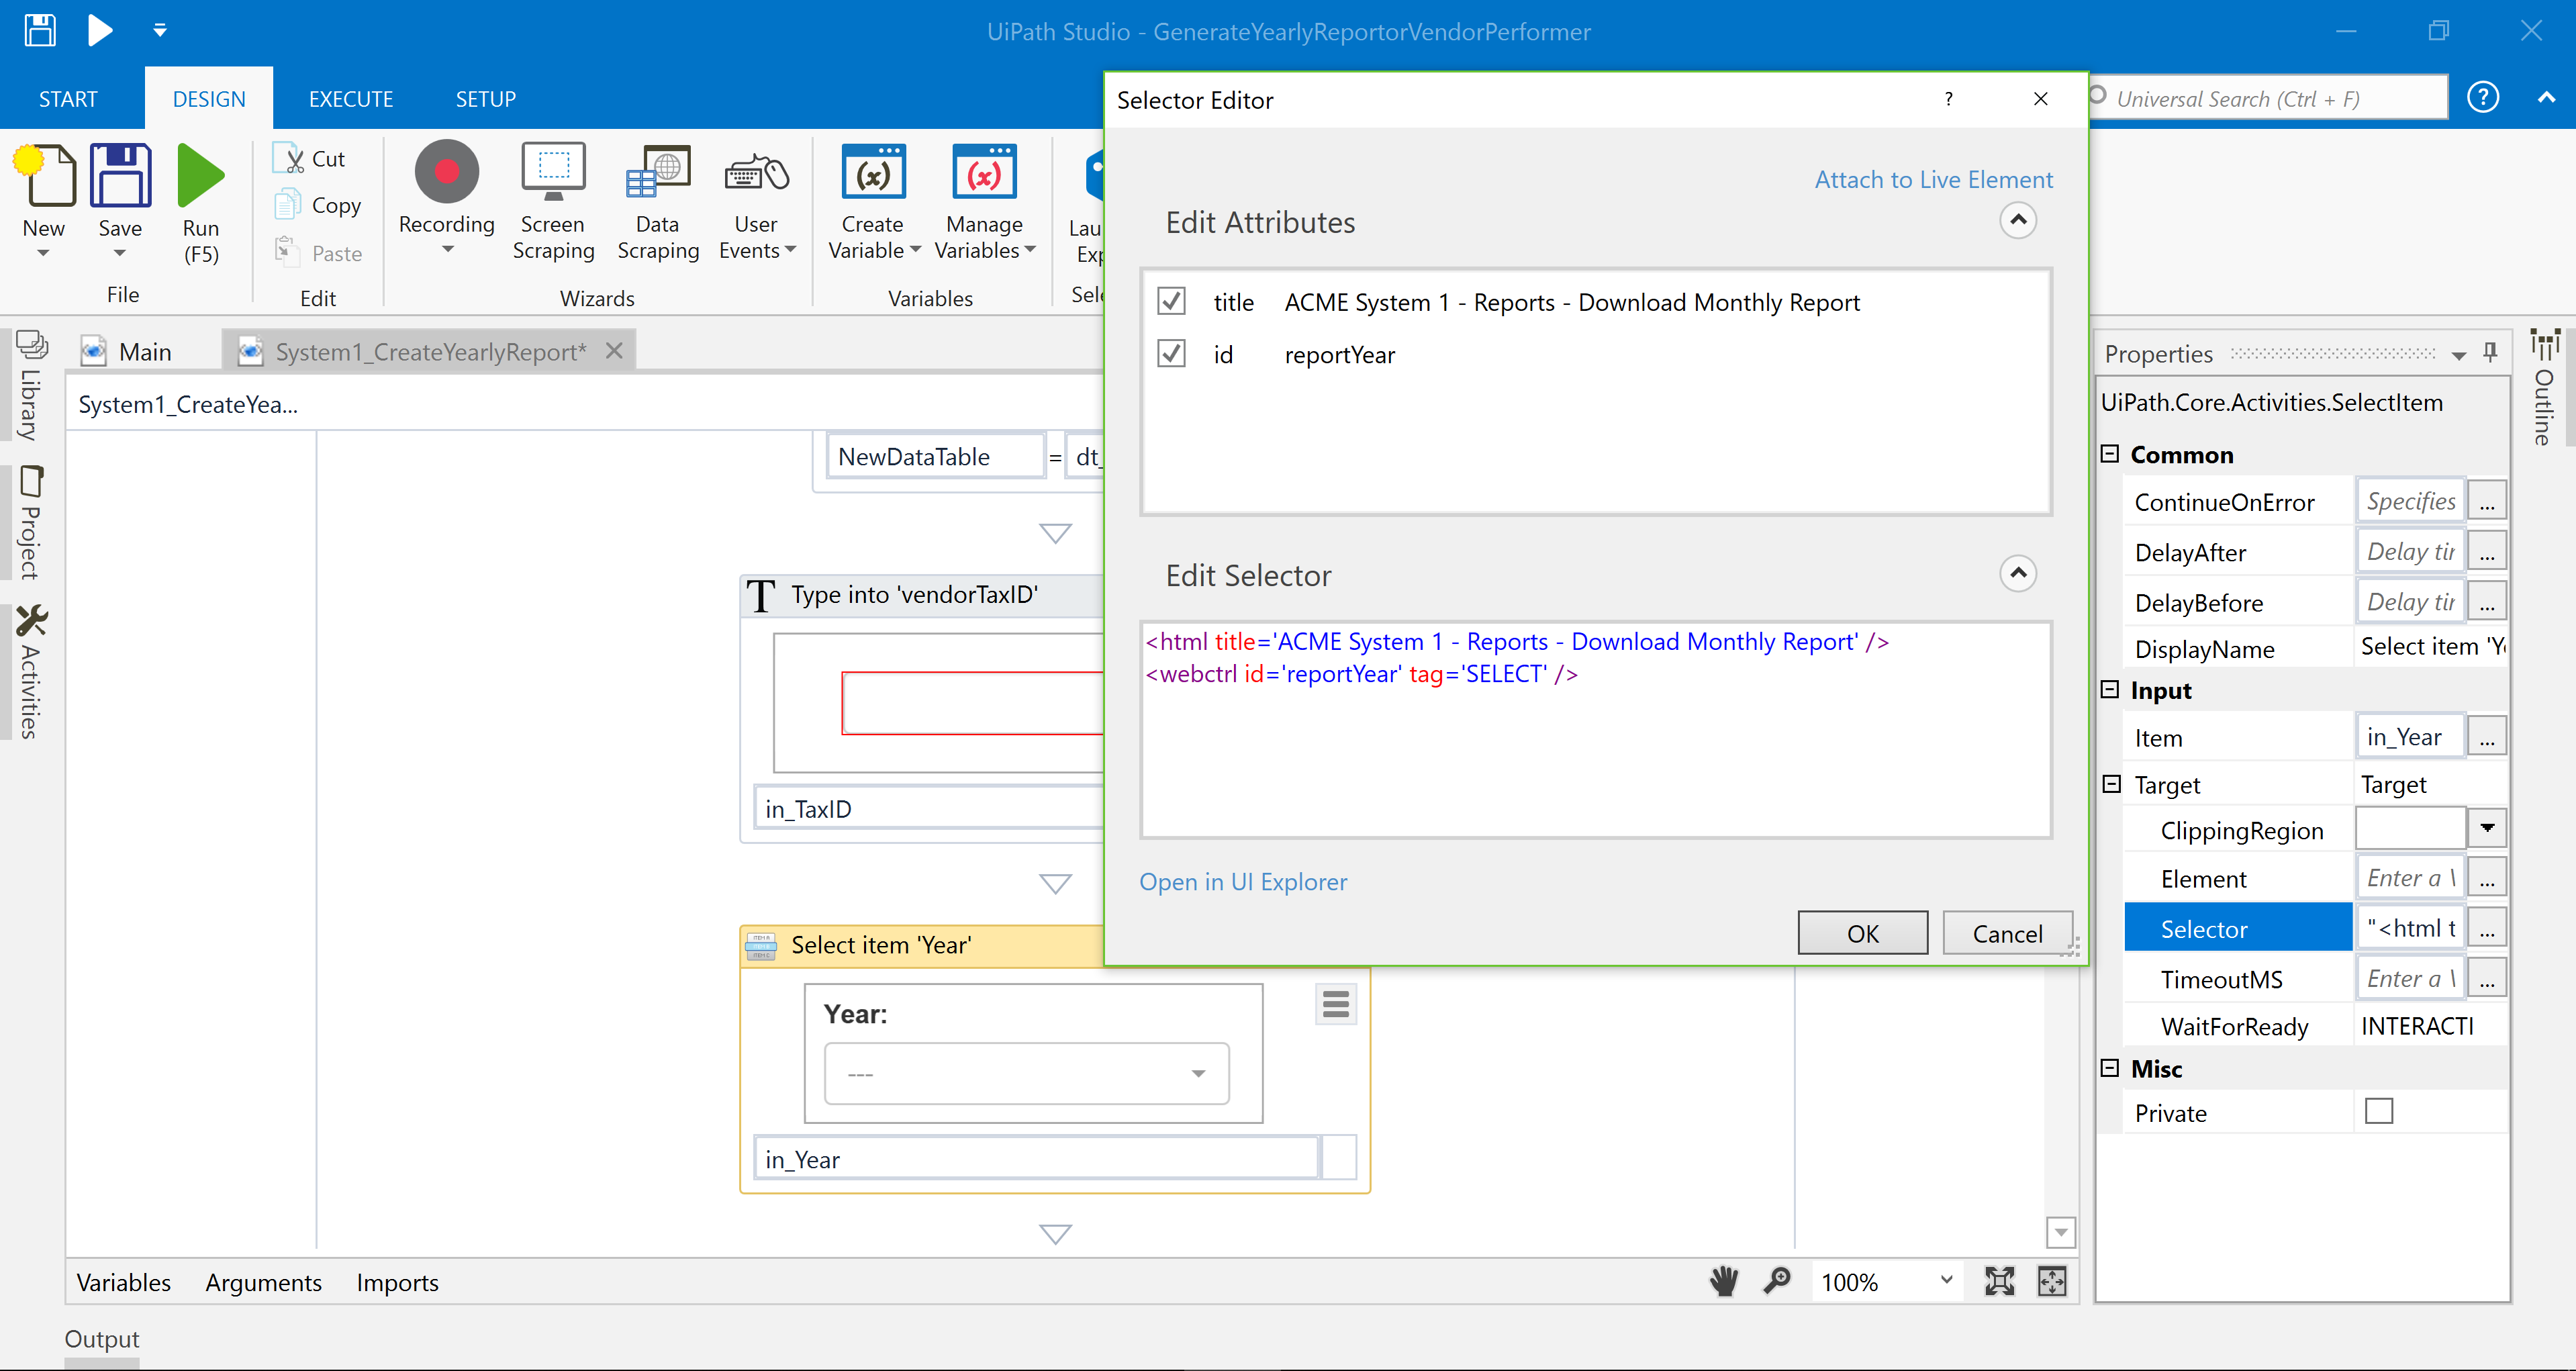Uncheck the id attribute checkbox
Viewport: 2576px width, 1371px height.
[1171, 354]
